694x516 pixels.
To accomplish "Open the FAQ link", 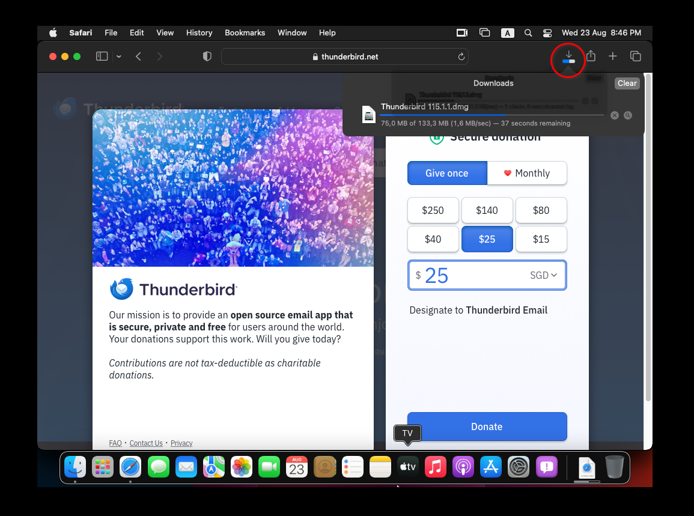I will point(115,443).
